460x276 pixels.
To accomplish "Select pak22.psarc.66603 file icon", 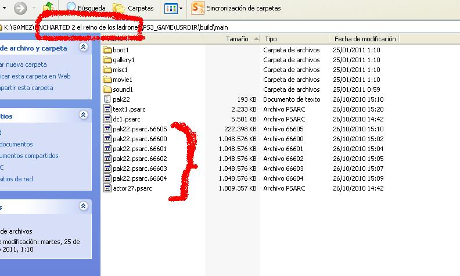I will click(107, 169).
